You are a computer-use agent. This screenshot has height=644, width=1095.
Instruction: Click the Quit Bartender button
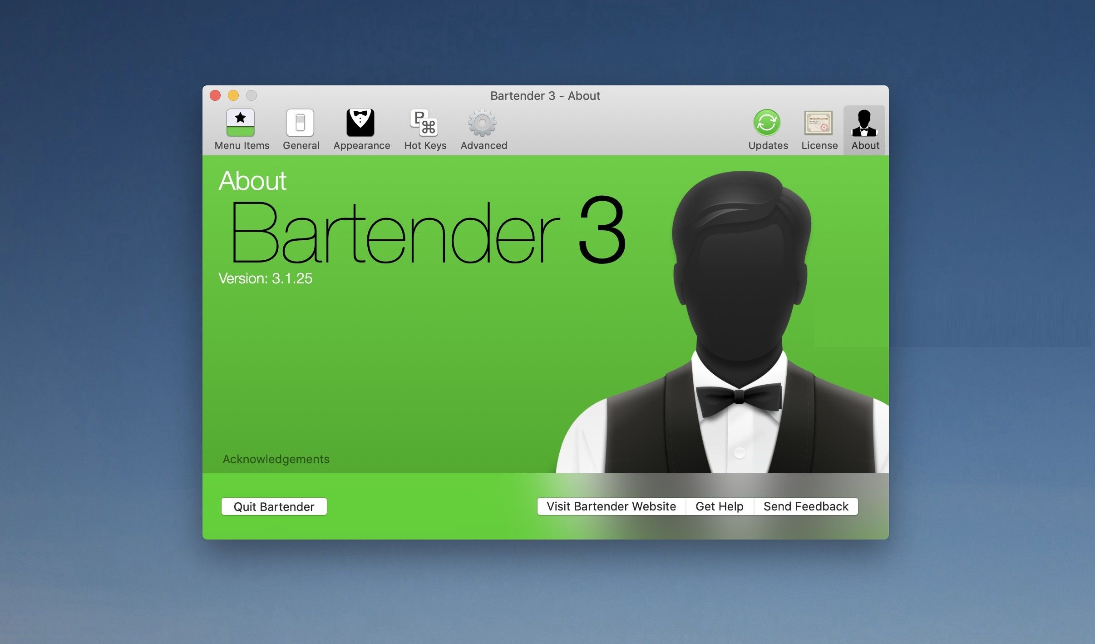(274, 506)
